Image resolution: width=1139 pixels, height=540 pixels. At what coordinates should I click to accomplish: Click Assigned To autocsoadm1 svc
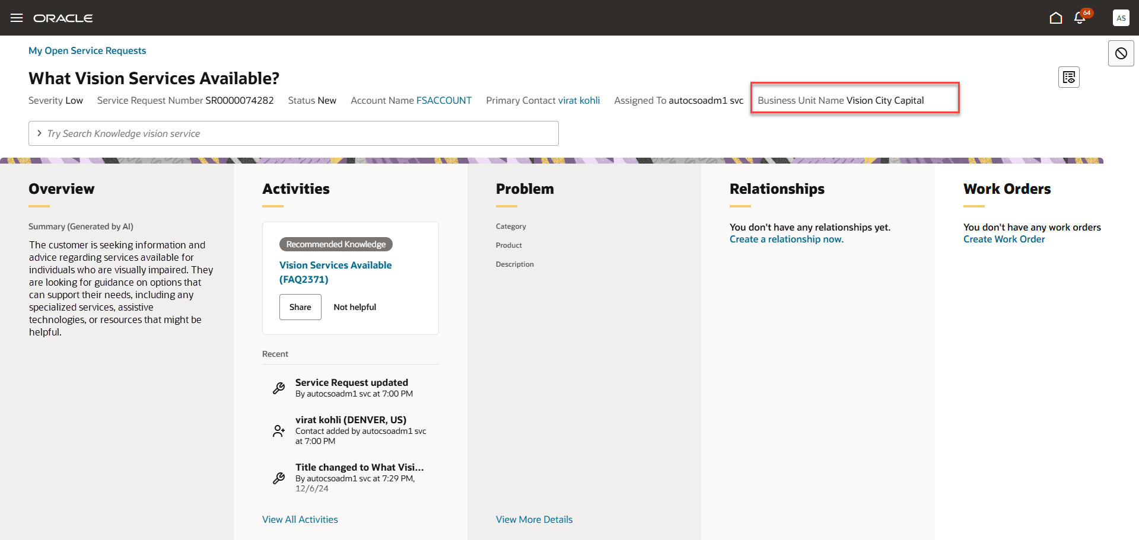tap(679, 101)
